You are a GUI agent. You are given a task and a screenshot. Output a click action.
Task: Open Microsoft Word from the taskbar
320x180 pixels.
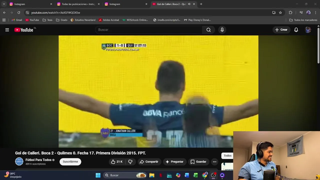(187, 175)
